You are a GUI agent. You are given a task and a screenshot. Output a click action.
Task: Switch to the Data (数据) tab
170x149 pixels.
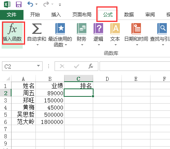point(129,15)
